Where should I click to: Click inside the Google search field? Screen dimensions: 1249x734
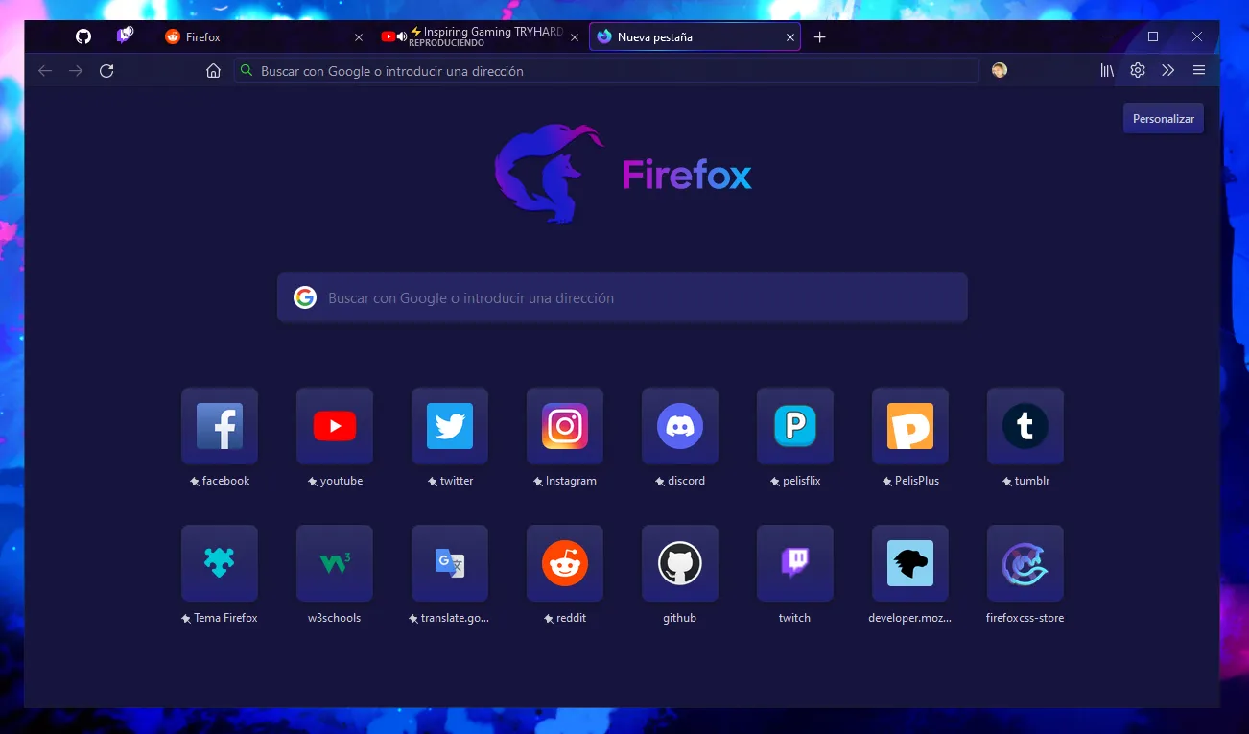click(622, 297)
